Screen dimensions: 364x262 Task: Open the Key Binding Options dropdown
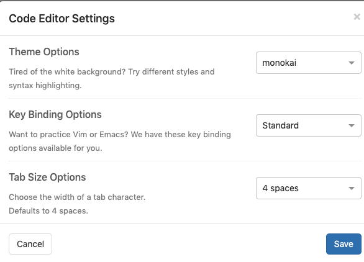(309, 125)
